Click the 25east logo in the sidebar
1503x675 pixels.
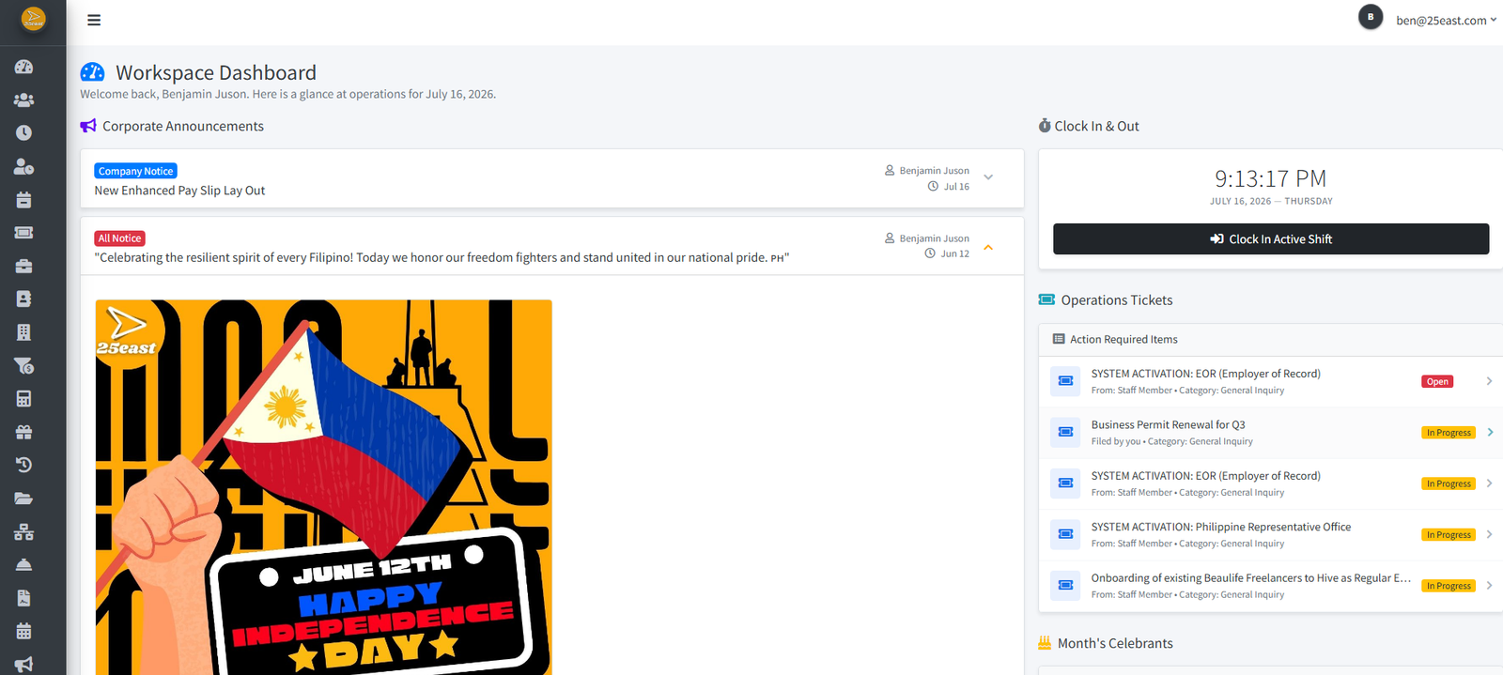[33, 18]
